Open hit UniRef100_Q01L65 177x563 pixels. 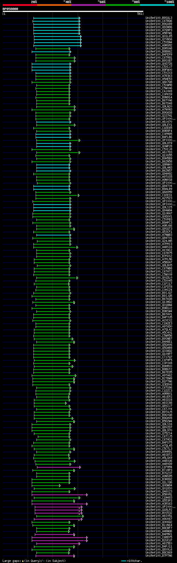(159, 36)
